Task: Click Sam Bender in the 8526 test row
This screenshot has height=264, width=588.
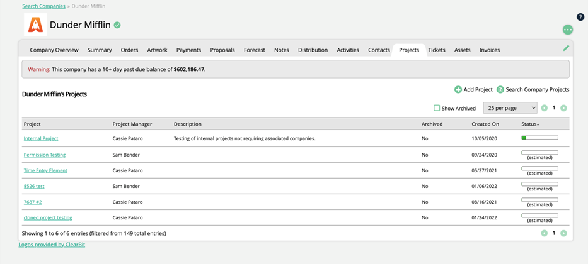Action: pyautogui.click(x=126, y=186)
